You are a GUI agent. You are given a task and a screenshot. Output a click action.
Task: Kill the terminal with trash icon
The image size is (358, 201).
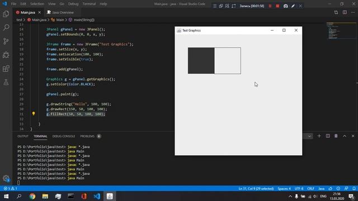pyautogui.click(x=336, y=136)
